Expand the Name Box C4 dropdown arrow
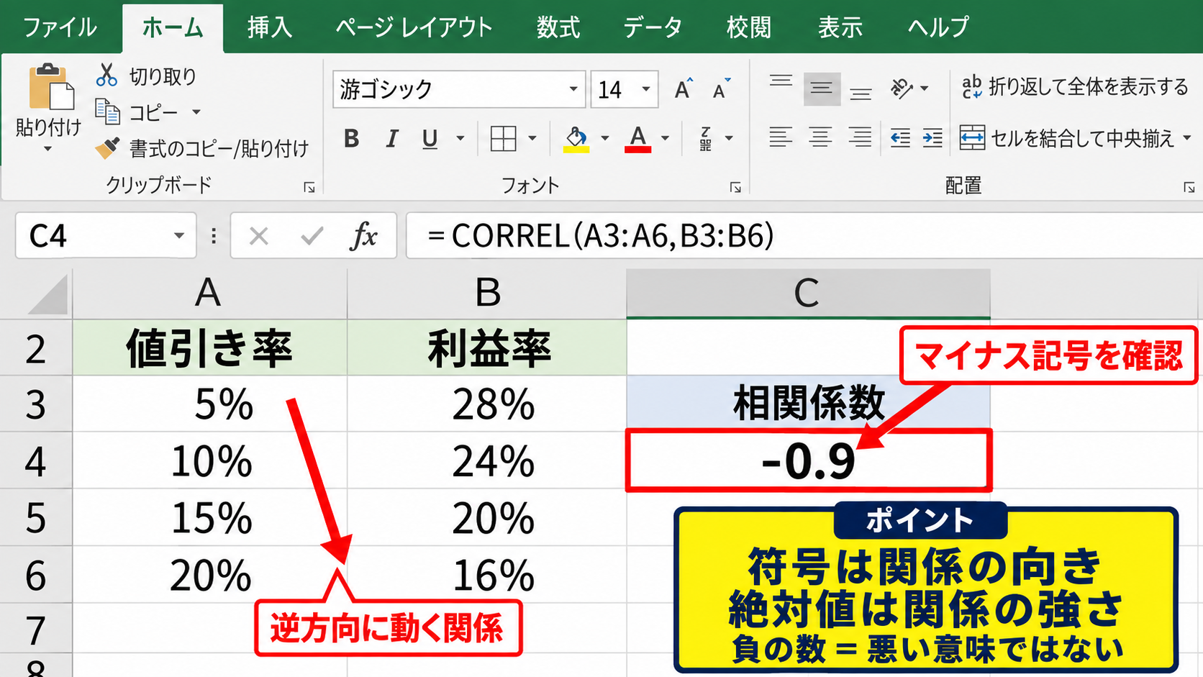The height and width of the screenshot is (677, 1203). 178,235
